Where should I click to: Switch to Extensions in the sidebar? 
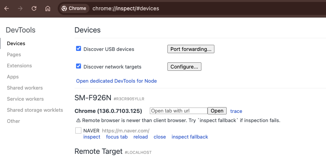click(x=19, y=65)
